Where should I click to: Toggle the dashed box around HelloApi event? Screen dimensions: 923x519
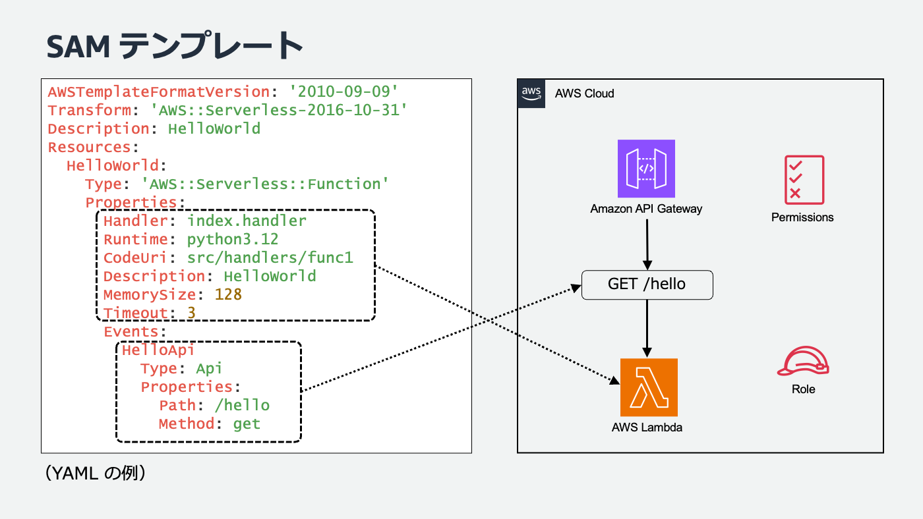coord(208,393)
